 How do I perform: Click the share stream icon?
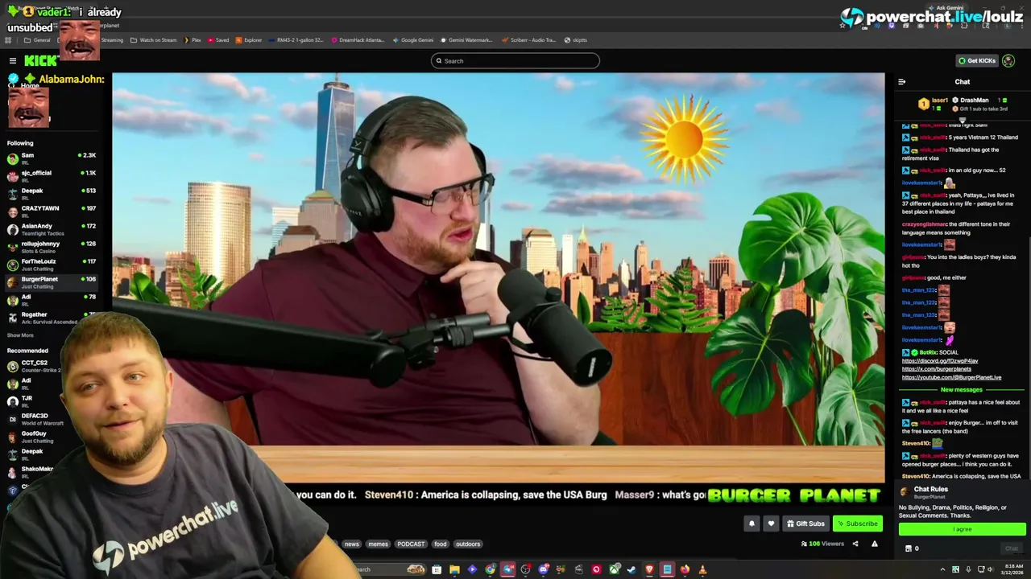point(855,544)
